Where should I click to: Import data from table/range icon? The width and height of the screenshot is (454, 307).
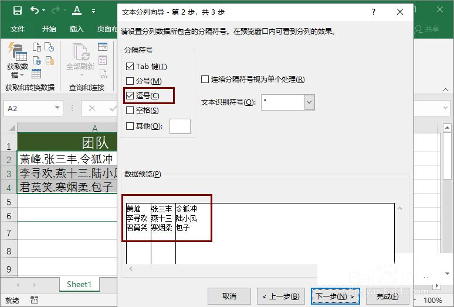coord(36,74)
